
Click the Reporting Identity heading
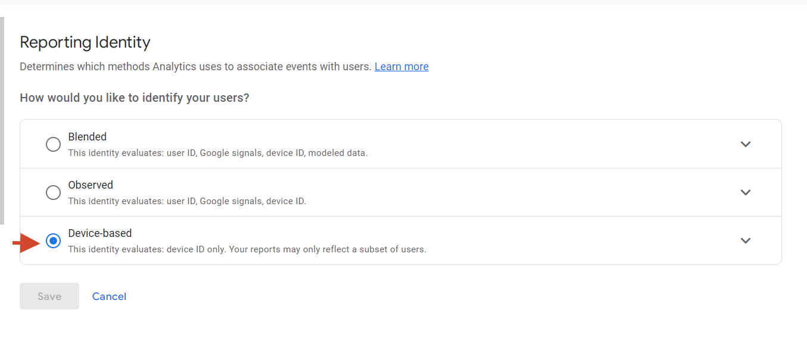pos(85,42)
